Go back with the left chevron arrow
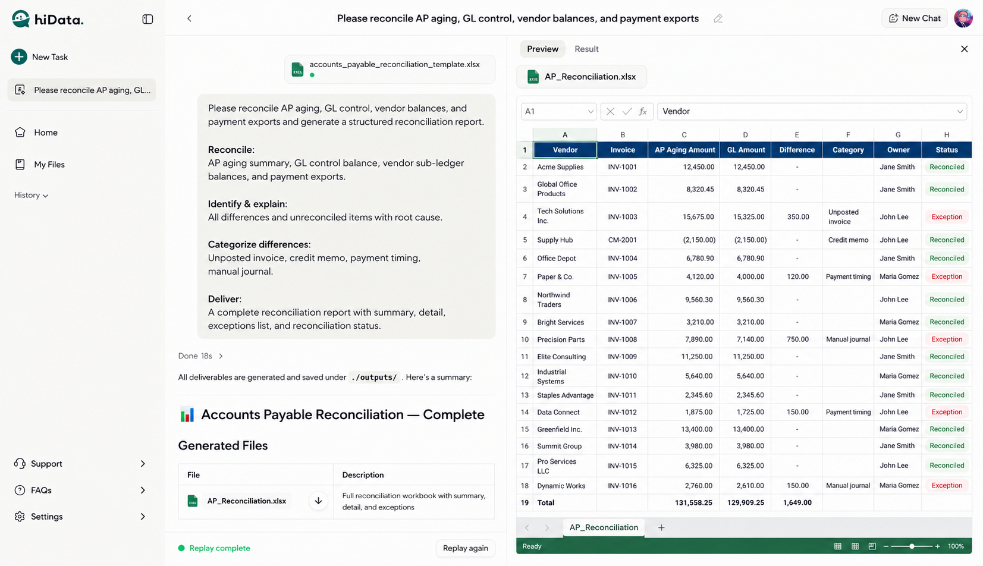 click(189, 18)
